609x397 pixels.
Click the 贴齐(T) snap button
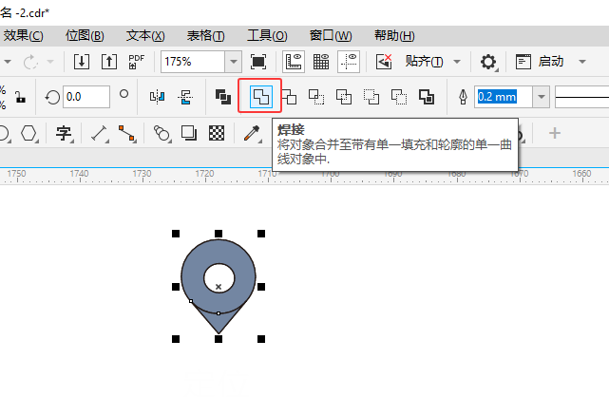click(x=424, y=62)
